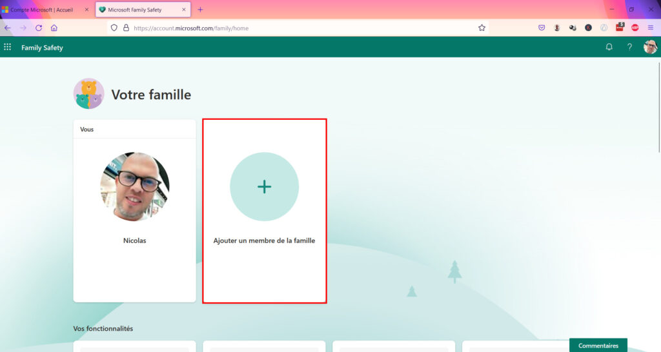Open the shield tracking protection info
This screenshot has height=352, width=661.
coord(114,28)
